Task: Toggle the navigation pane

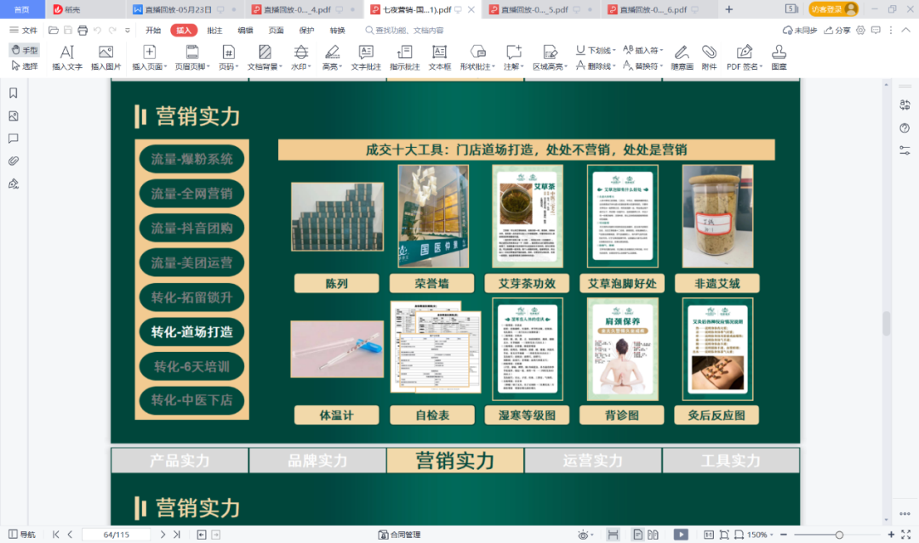Action: 22,535
